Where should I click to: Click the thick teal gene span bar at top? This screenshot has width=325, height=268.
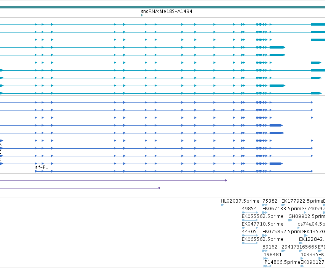(x=163, y=8)
